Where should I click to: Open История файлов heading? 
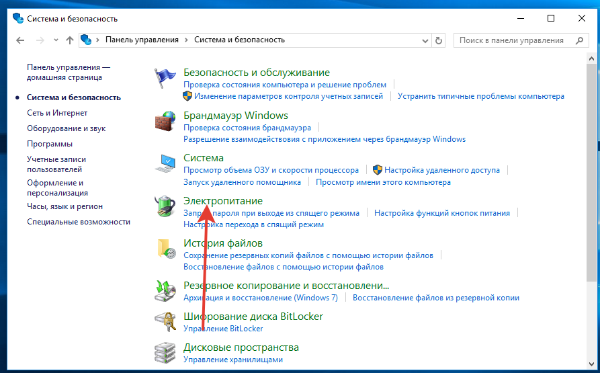(223, 243)
